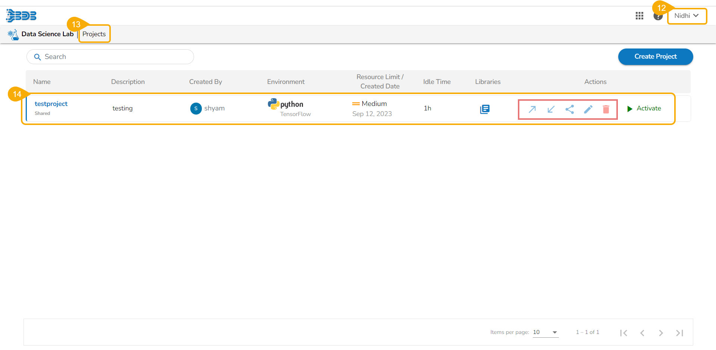Click the BDB logo
Viewport: 716px width, 350px height.
click(x=21, y=16)
